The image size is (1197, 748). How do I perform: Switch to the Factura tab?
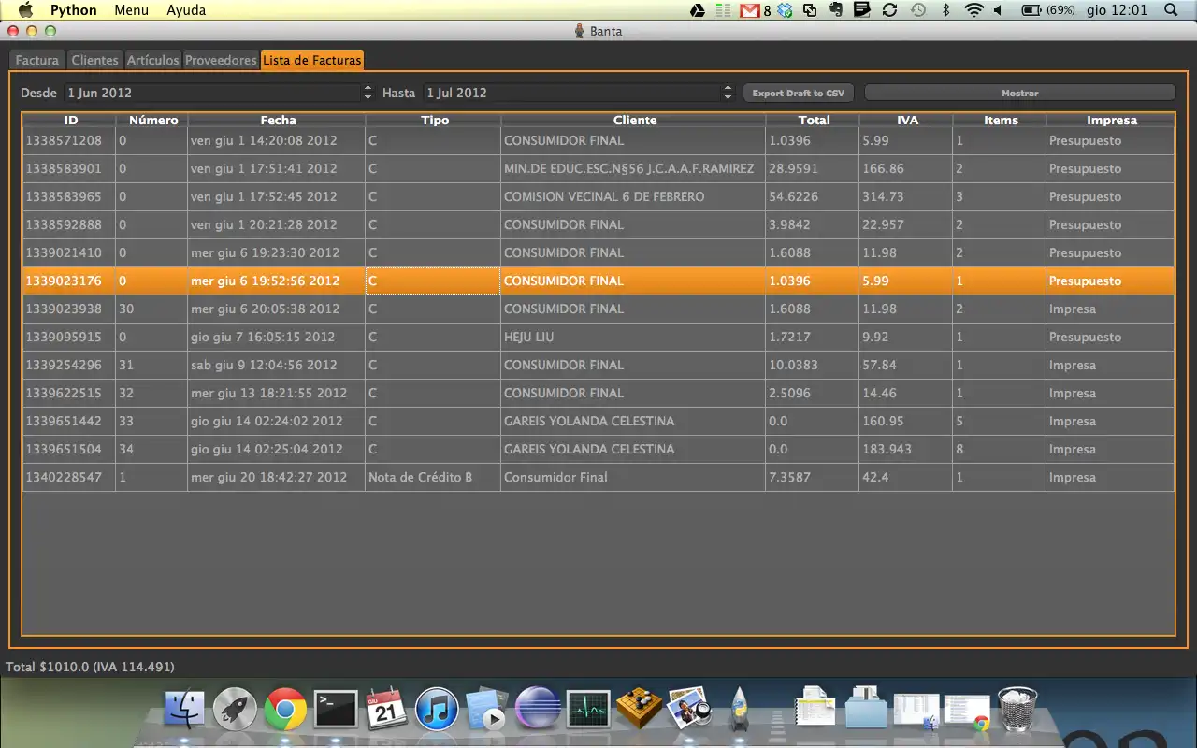click(37, 60)
